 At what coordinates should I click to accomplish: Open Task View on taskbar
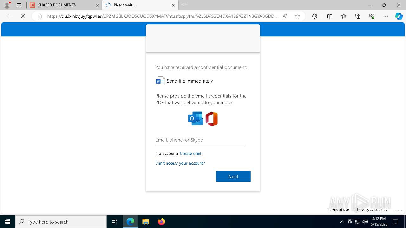pyautogui.click(x=114, y=222)
